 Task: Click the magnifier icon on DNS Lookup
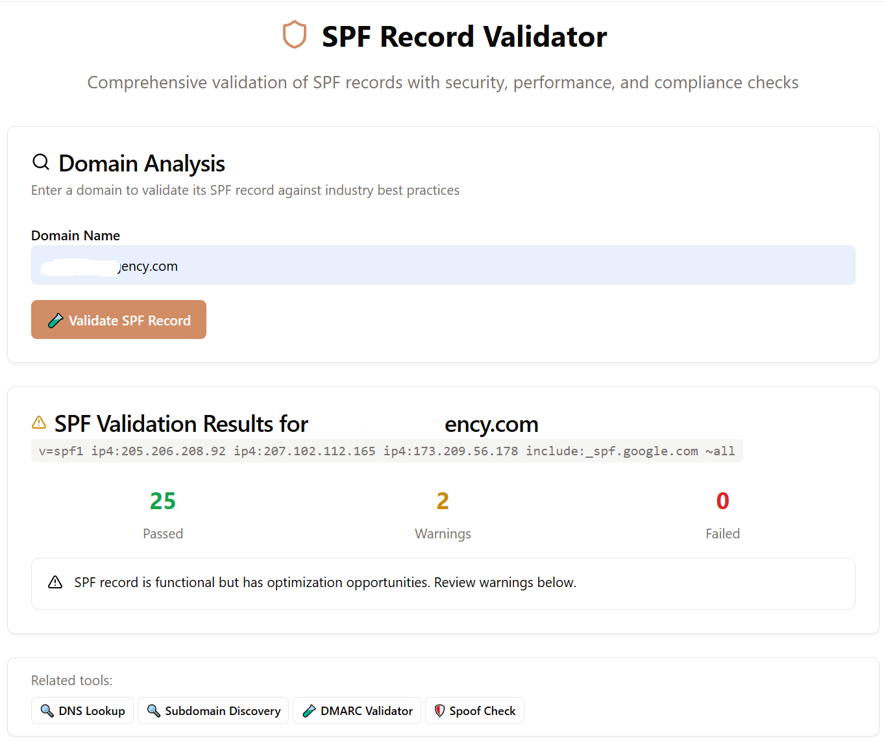(47, 710)
